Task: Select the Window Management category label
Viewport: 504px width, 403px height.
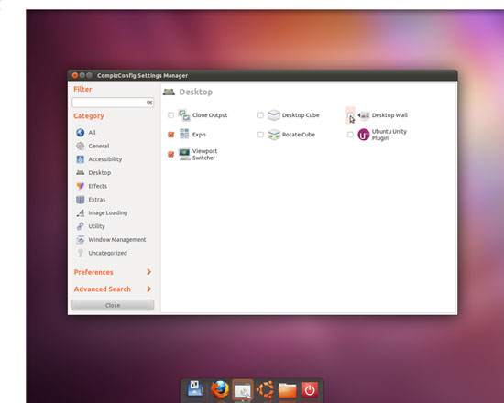Action: (x=117, y=240)
